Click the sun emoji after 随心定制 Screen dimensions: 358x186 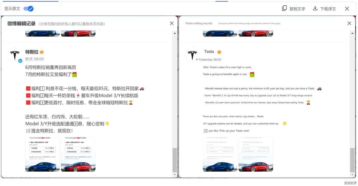[107, 123]
